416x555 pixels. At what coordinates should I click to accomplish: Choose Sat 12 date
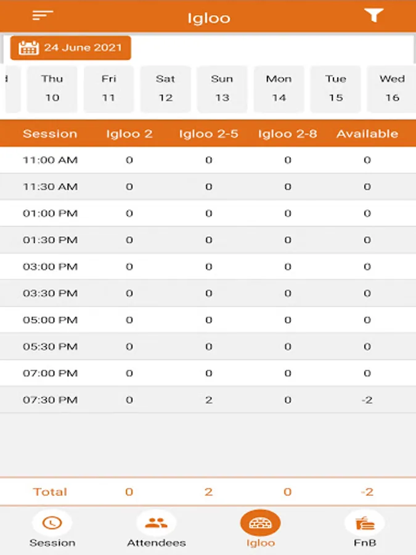[x=165, y=88]
